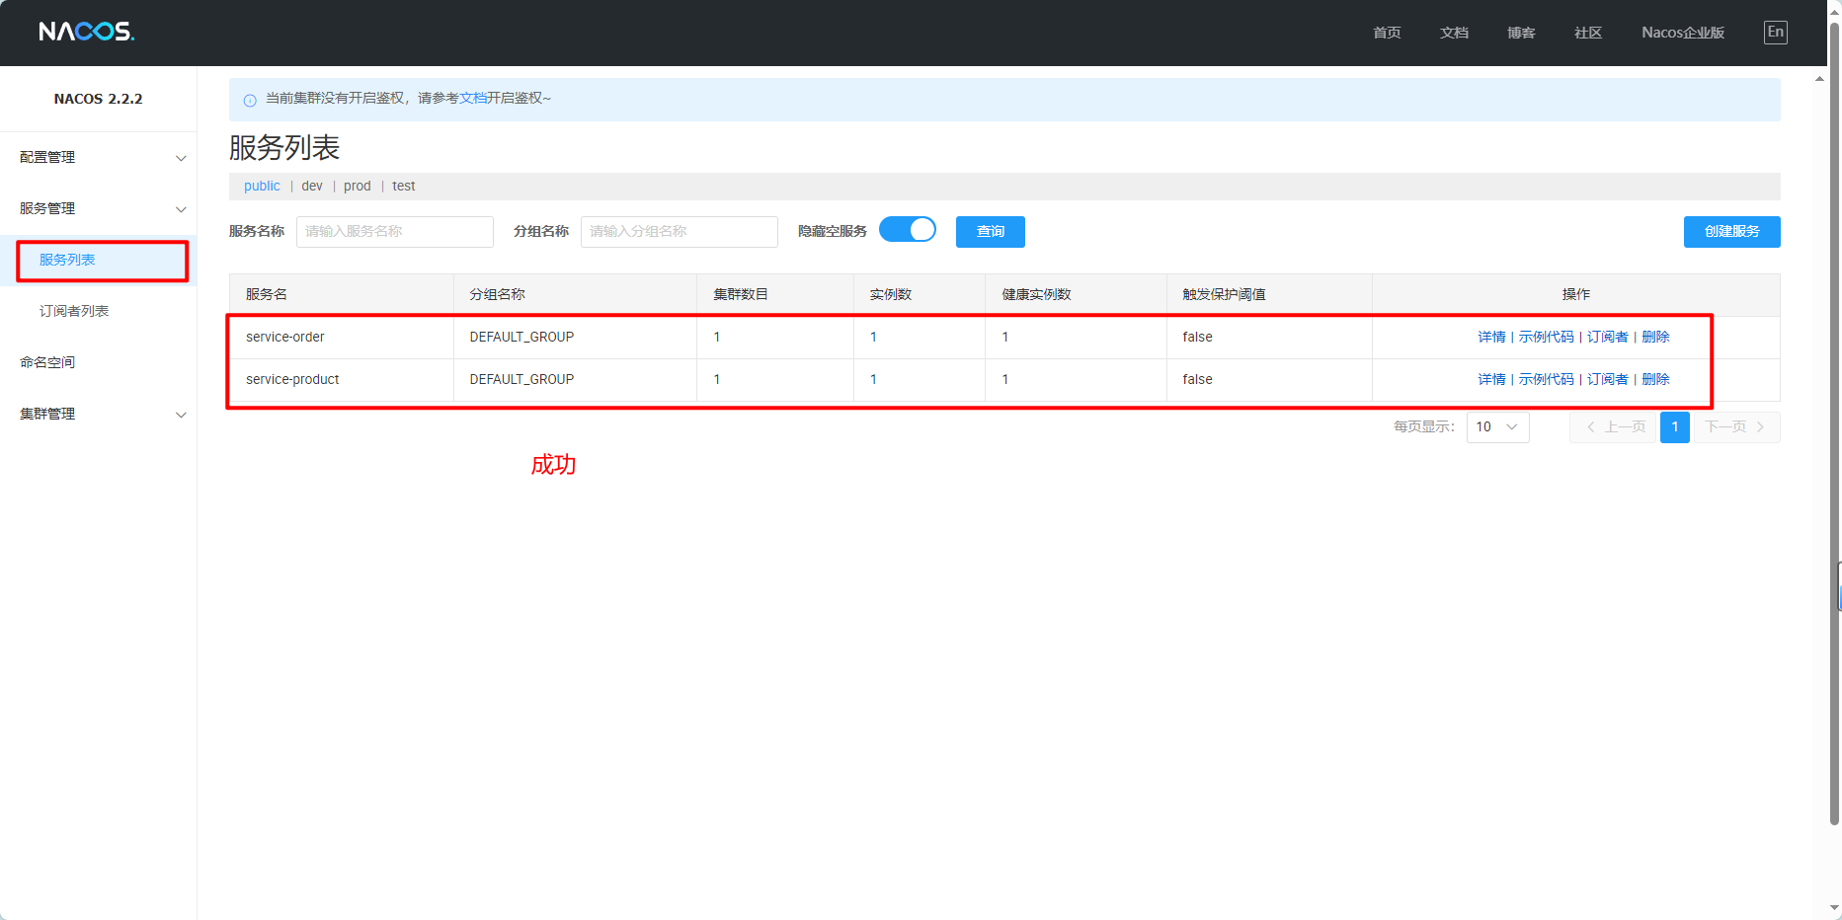
Task: Click the 上一页 pagination button
Action: (x=1613, y=427)
